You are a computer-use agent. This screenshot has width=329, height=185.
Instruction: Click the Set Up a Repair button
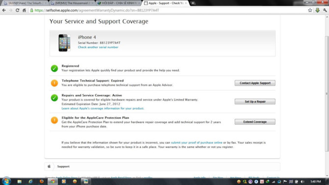(x=255, y=102)
